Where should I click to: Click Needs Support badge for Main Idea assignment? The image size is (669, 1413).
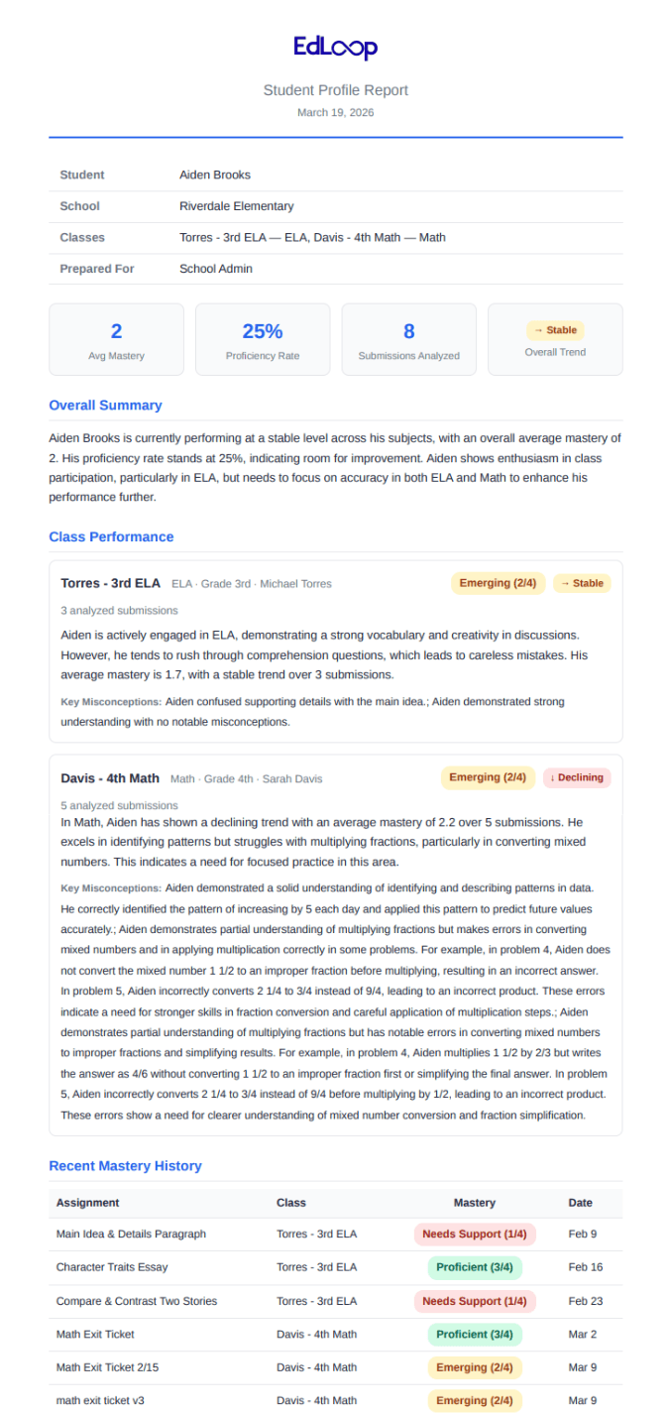[x=475, y=1235]
